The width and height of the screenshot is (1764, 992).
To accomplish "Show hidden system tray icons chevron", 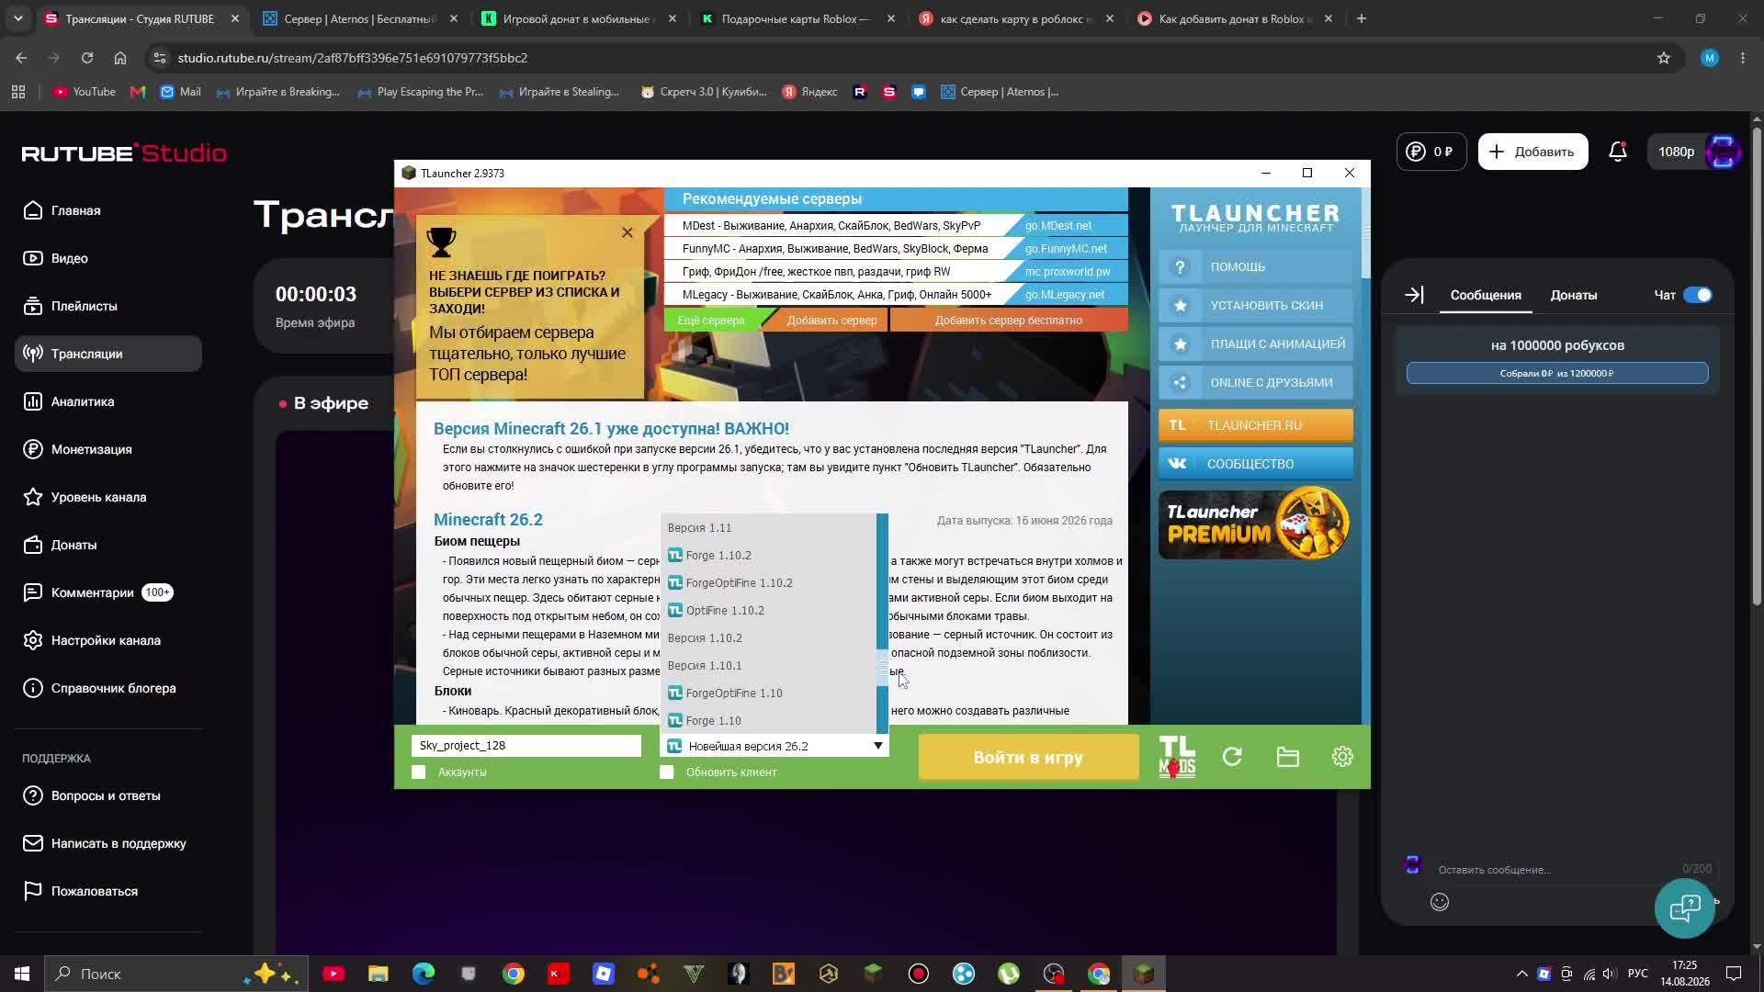I will click(x=1521, y=974).
